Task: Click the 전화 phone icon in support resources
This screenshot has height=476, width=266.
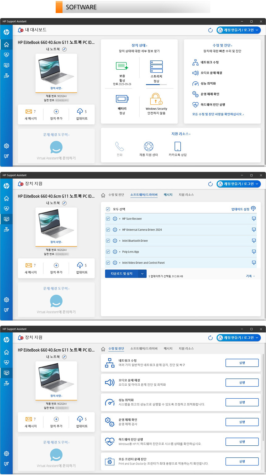Action: click(x=119, y=146)
